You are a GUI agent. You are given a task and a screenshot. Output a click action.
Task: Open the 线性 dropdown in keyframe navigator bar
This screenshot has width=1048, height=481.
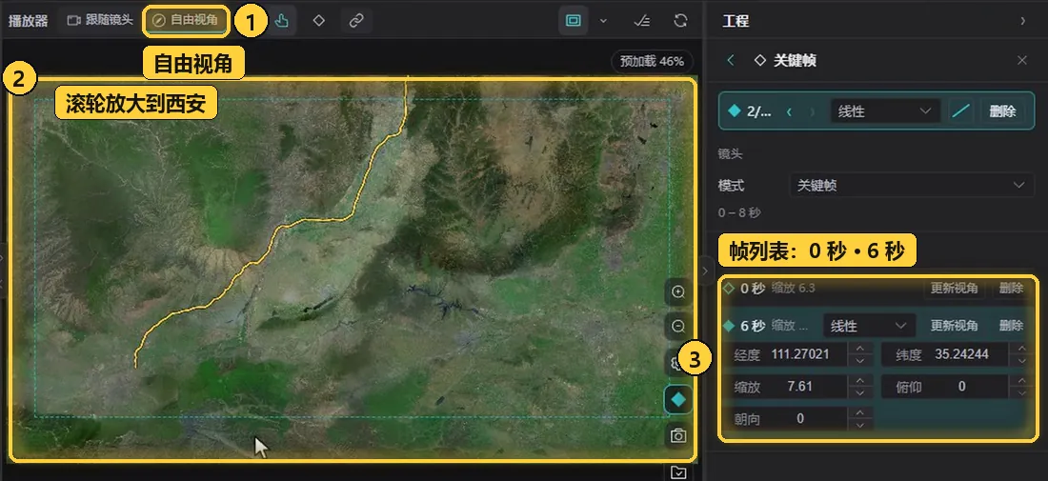(884, 111)
